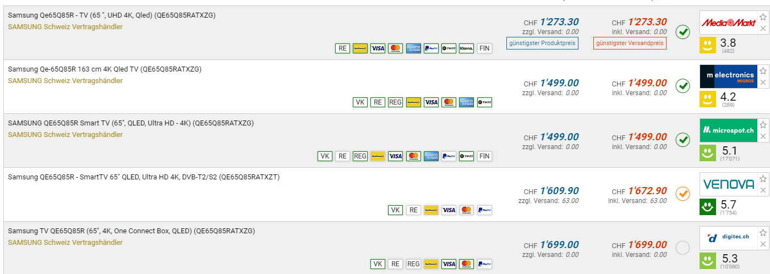Click the Mastercard icon in the digitec.ch offer
The image size is (770, 274).
coord(467,264)
